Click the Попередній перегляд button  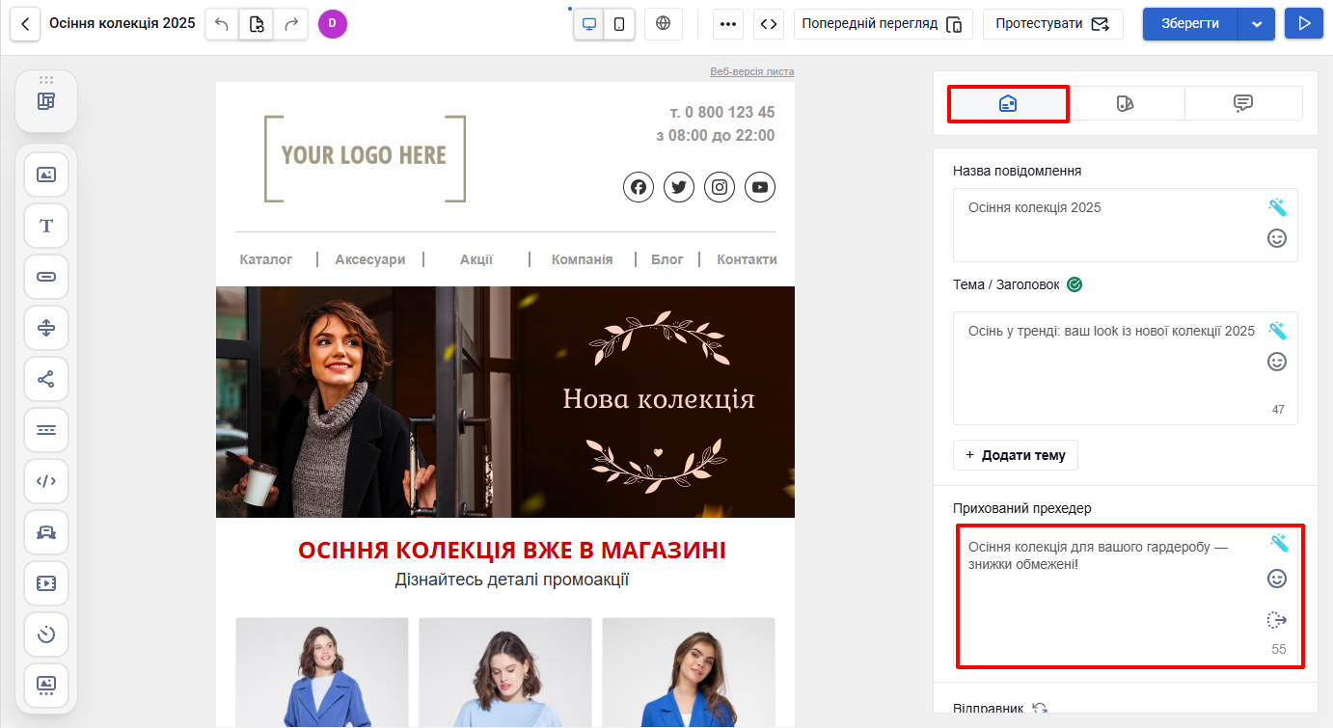[883, 24]
